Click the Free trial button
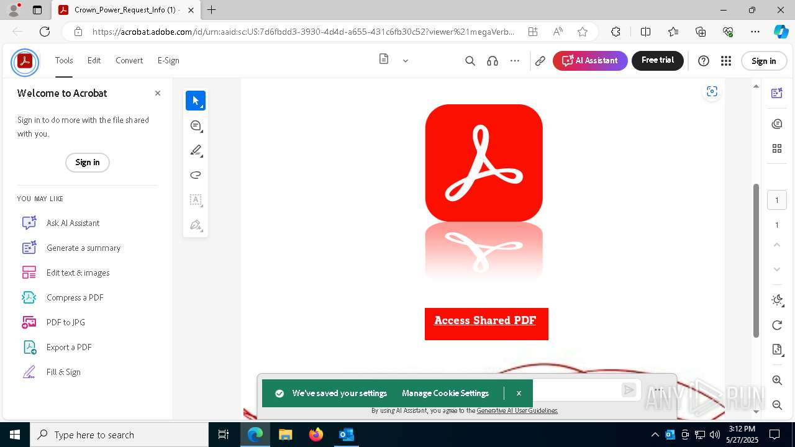Screen dimensions: 795x447 click(658, 60)
